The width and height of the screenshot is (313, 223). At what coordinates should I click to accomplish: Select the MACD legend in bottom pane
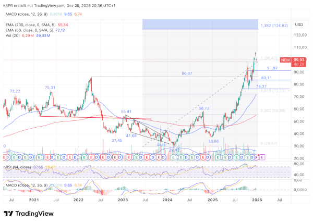[x=25, y=185]
